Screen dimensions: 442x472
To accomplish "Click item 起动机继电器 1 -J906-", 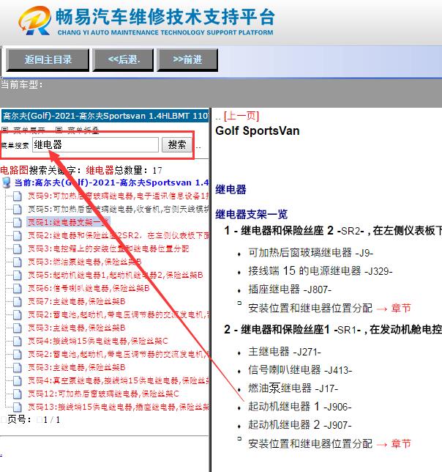I will pos(300,407).
